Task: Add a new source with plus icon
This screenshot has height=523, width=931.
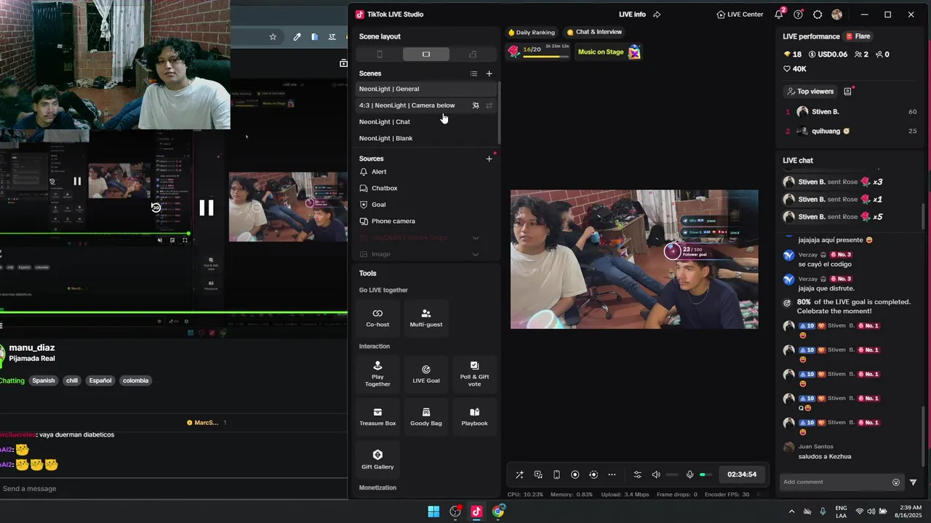Action: point(490,158)
